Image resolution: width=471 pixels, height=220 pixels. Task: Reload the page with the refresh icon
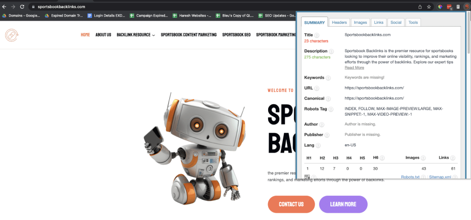22,7
